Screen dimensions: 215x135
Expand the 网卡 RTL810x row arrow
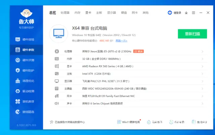(x=202, y=96)
